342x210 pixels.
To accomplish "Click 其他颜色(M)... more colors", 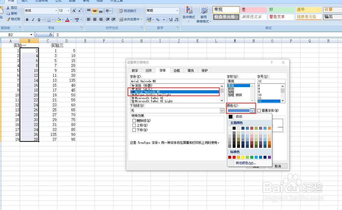I will click(x=246, y=163).
